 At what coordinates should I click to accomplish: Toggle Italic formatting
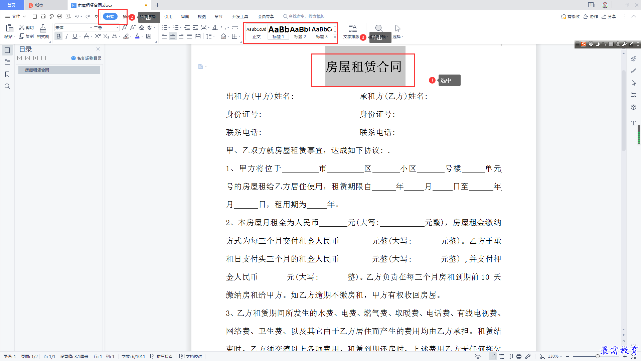[67, 36]
